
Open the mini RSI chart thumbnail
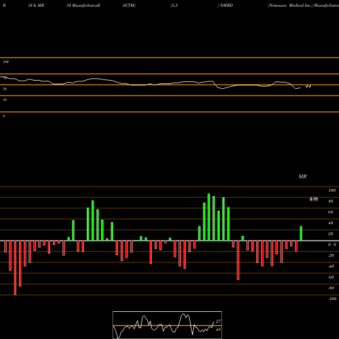tap(167, 325)
